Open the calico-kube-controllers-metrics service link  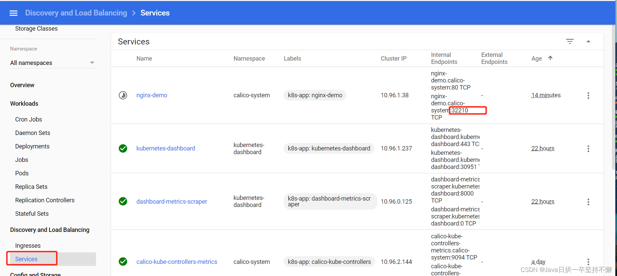177,262
